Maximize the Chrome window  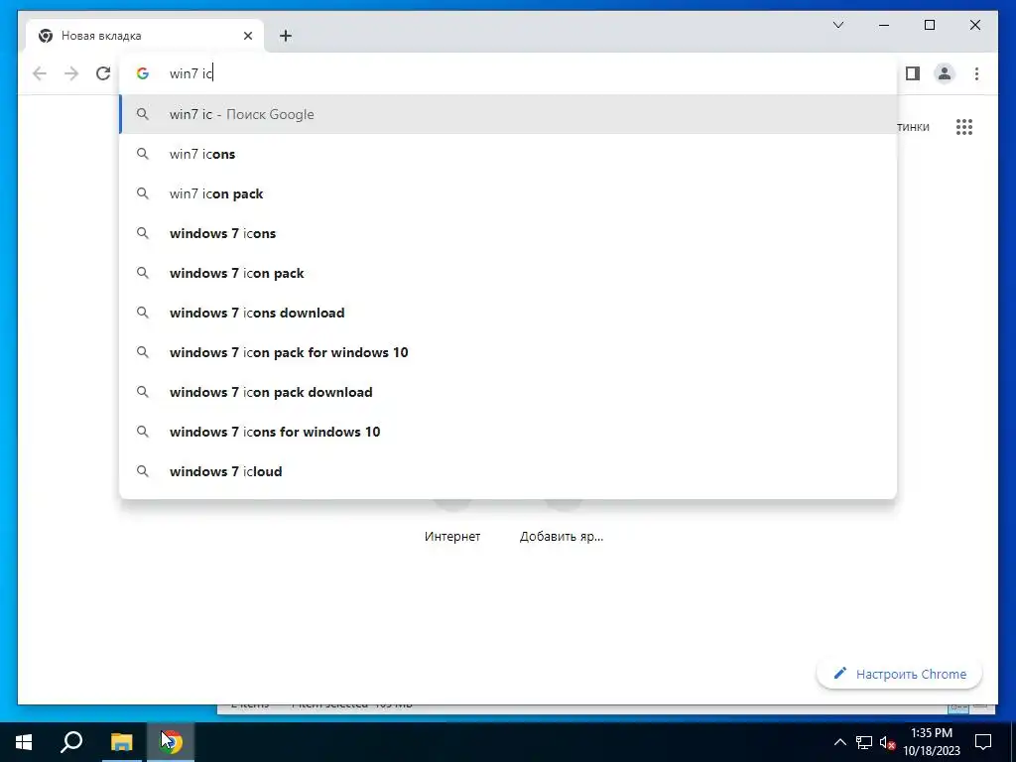click(929, 25)
